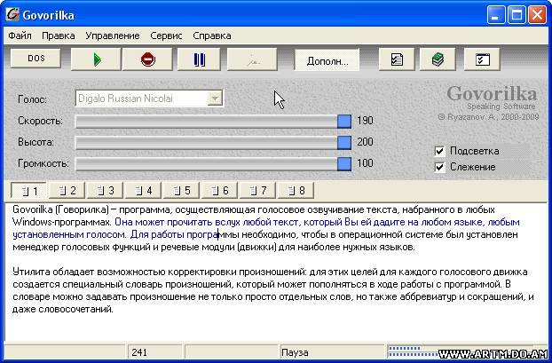552x363 pixels.
Task: Click the Пауза status bar entry
Action: pos(295,352)
